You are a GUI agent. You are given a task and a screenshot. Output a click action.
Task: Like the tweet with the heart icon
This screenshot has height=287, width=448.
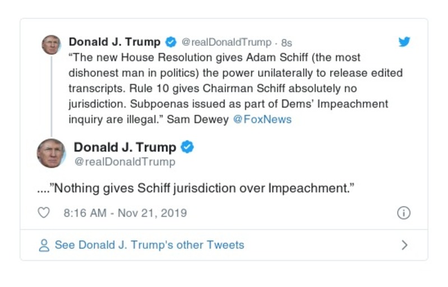pos(43,213)
